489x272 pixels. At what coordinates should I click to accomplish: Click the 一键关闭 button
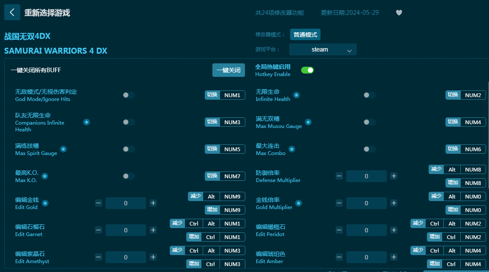click(228, 70)
